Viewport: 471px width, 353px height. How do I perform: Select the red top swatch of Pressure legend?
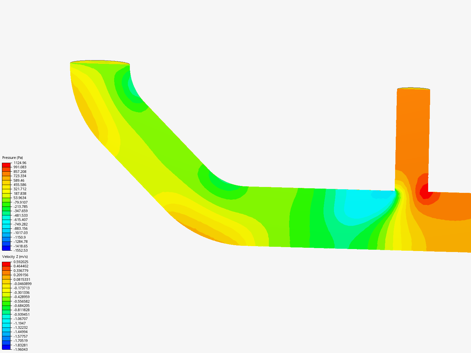6,165
